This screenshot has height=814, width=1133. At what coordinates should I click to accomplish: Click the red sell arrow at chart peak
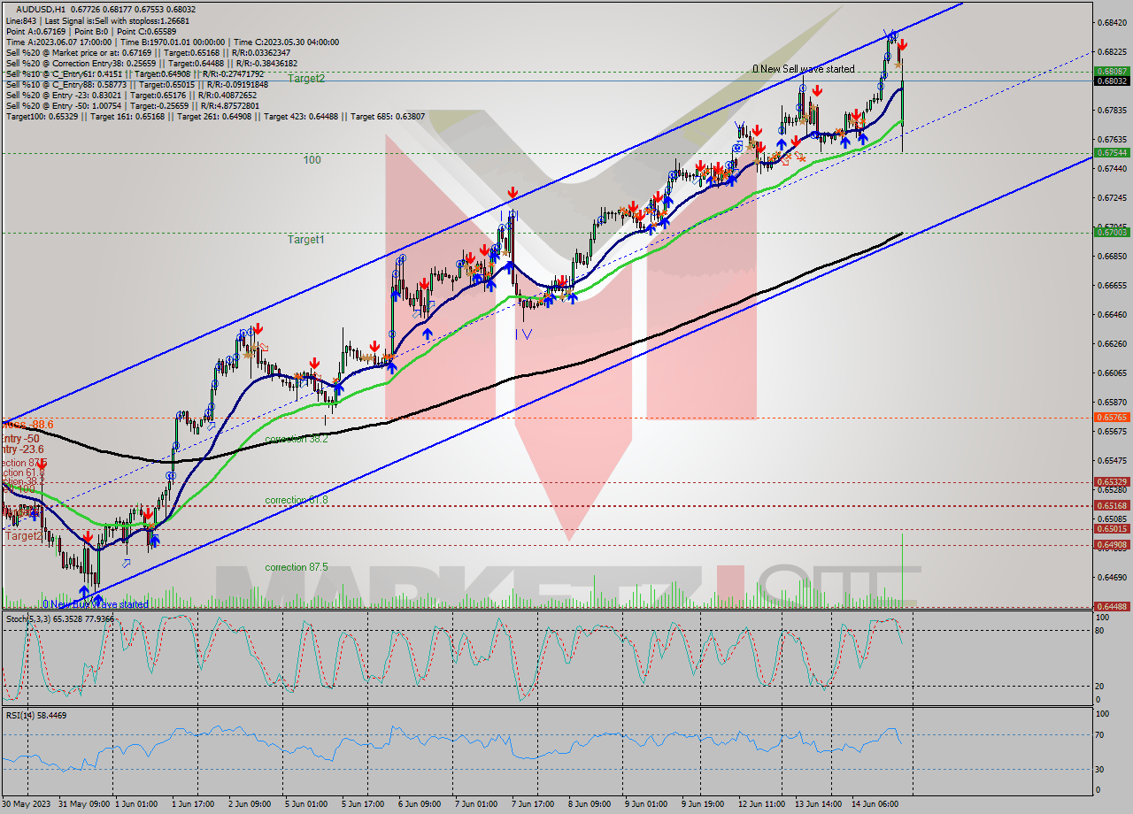(x=901, y=43)
